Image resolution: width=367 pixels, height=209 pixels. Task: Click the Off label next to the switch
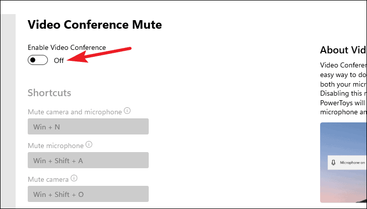click(x=59, y=60)
